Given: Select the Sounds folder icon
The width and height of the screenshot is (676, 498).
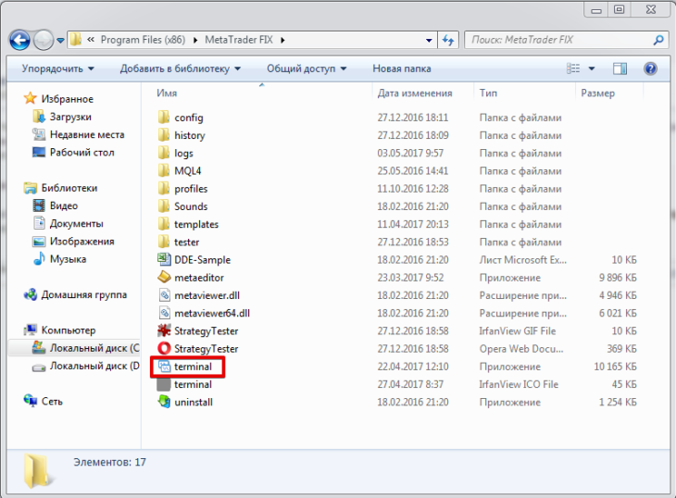Looking at the screenshot, I should coord(163,205).
